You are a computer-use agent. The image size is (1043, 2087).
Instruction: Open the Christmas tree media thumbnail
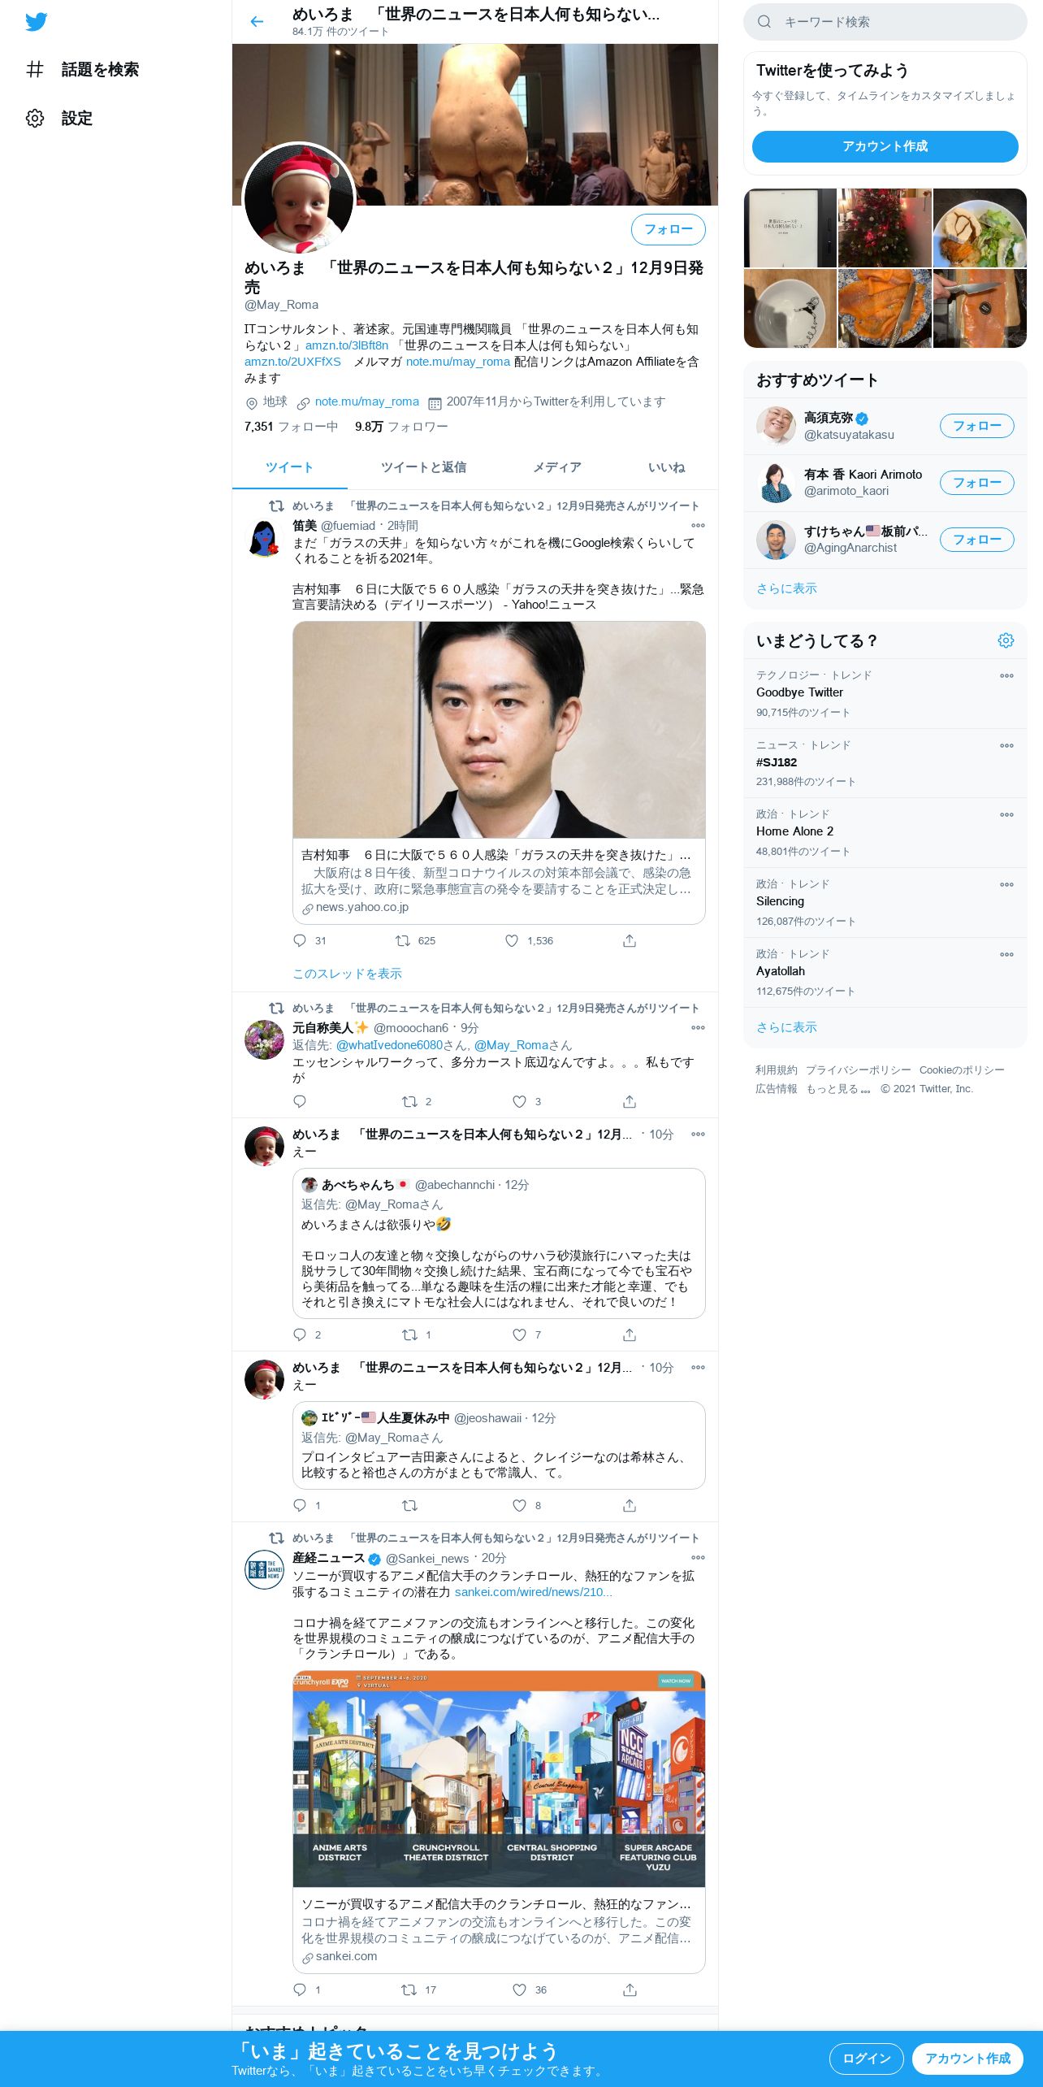(x=885, y=228)
